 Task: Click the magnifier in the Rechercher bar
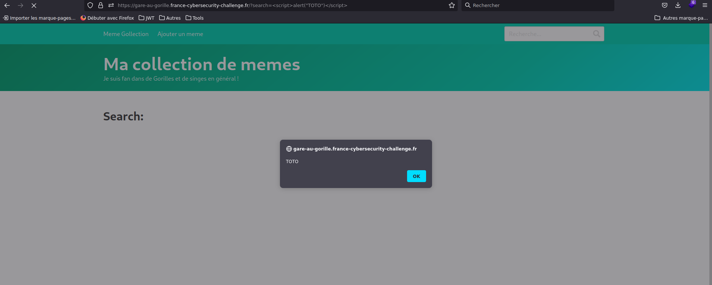tap(467, 6)
